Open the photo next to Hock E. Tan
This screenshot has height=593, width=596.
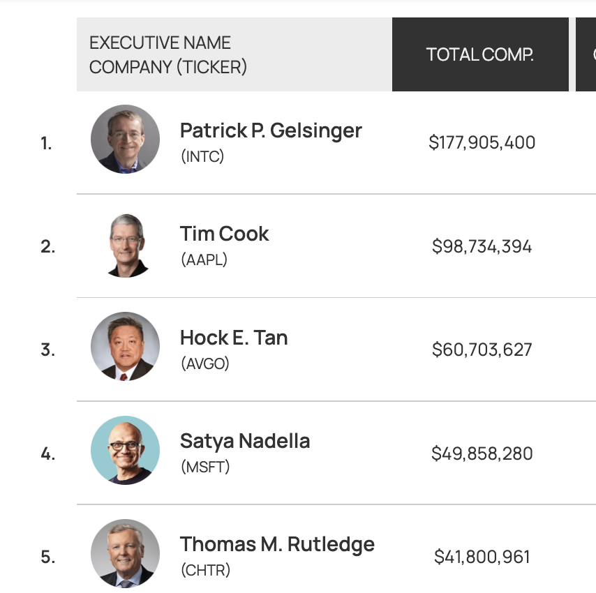click(126, 347)
